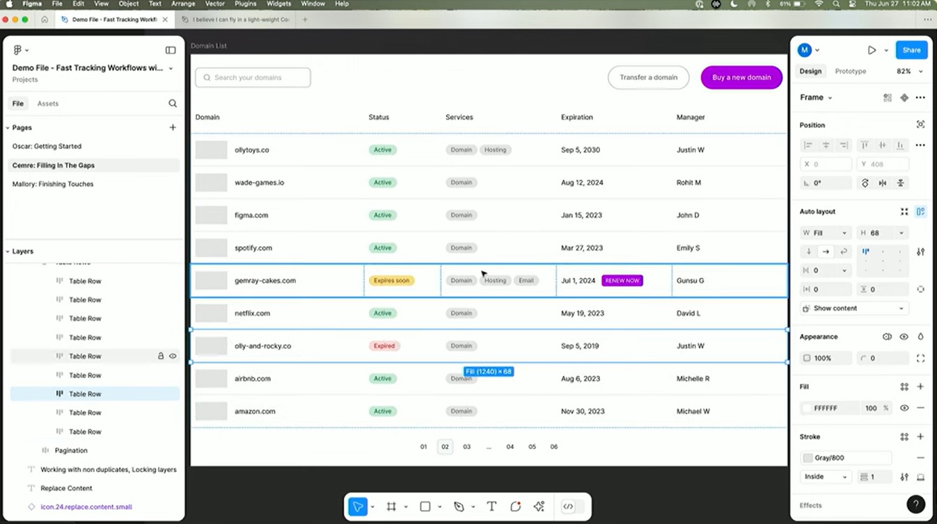
Task: Select the Pen tool in the toolbar
Action: coord(459,507)
